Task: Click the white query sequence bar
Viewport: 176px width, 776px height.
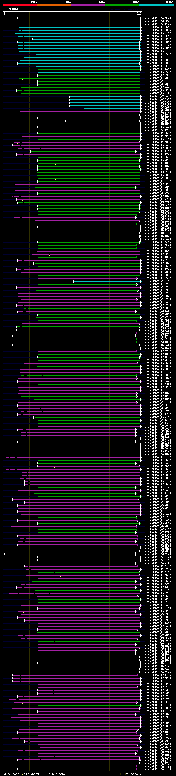Action: (x=73, y=11)
